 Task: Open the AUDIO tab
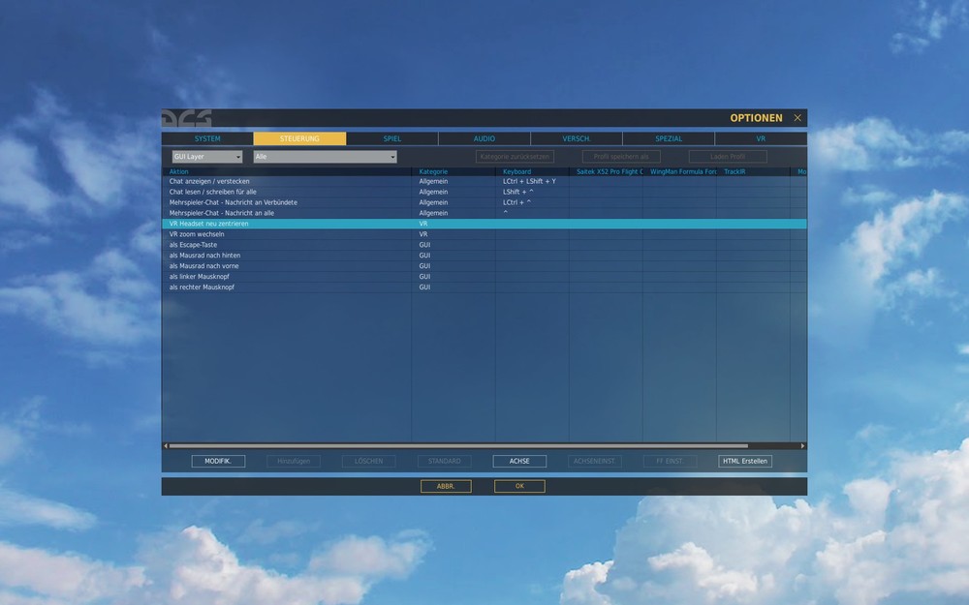tap(484, 138)
